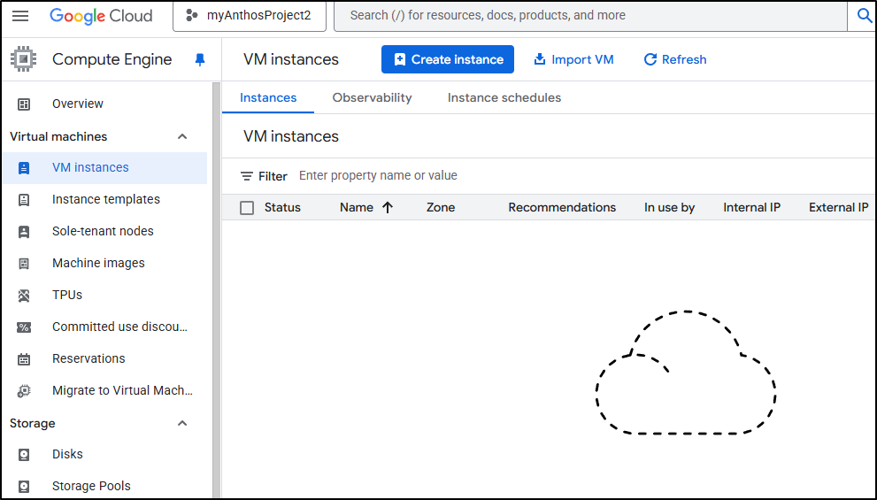
Task: Sort by the Status column header
Action: 282,207
